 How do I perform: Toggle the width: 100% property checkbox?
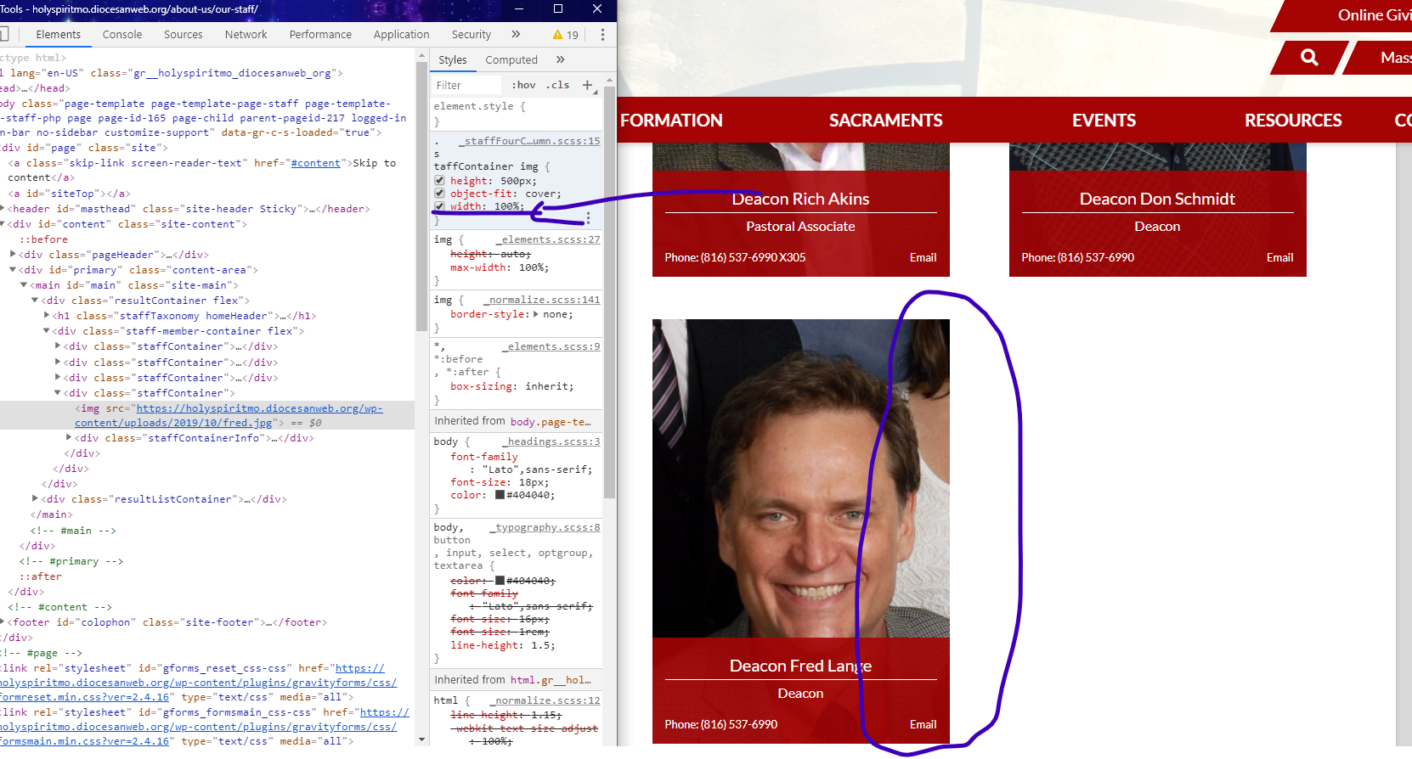click(x=439, y=206)
